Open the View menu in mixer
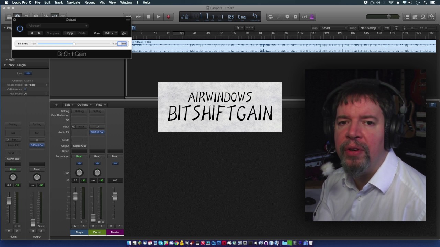This screenshot has width=440, height=247. coord(100,105)
